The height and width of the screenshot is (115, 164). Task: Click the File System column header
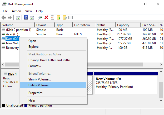coord(82,25)
